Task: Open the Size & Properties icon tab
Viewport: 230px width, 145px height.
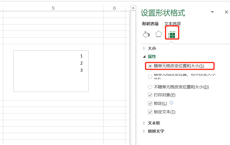Action: coord(172,34)
